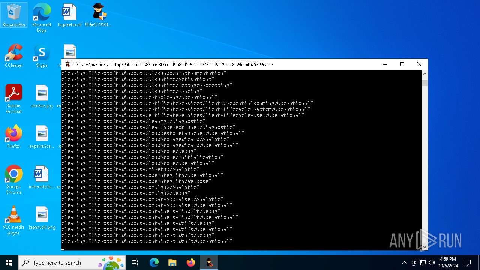The width and height of the screenshot is (480, 270).
Task: Open the Skype desktop shortcut
Action: pos(42,56)
